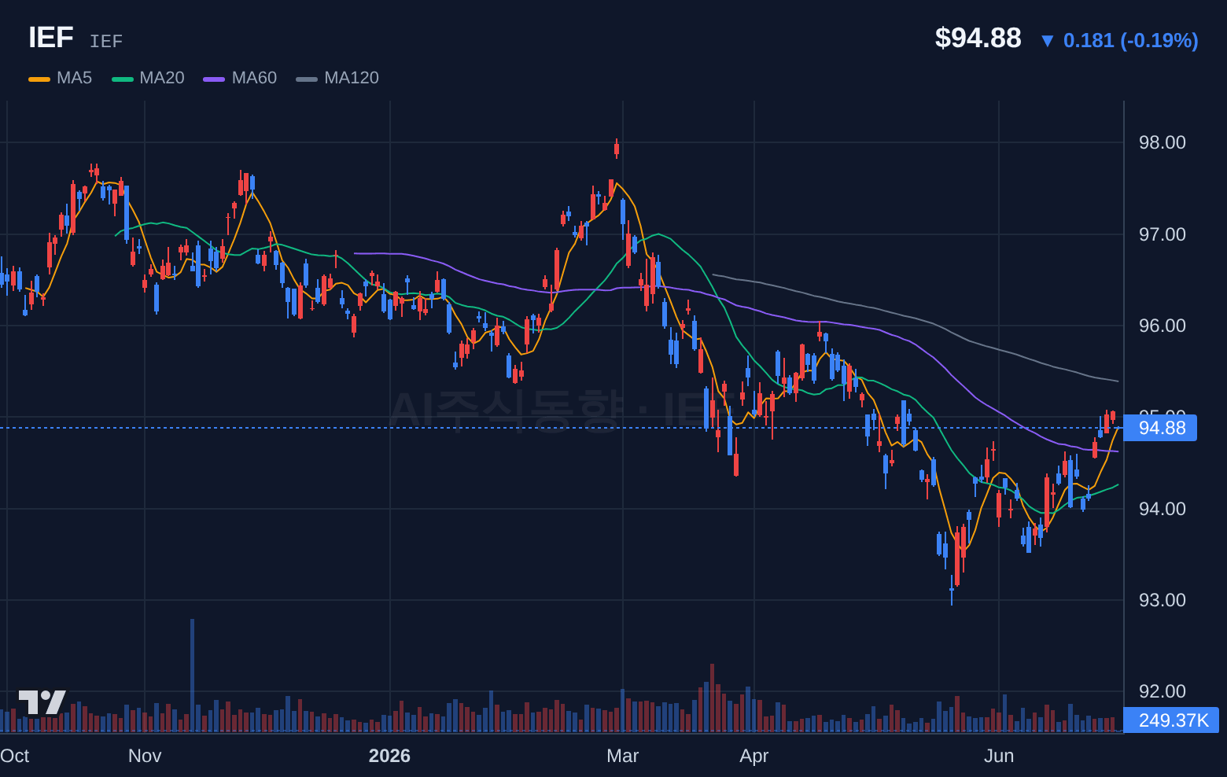This screenshot has height=777, width=1227.
Task: Click the 92.00 price axis label
Action: tap(1163, 691)
